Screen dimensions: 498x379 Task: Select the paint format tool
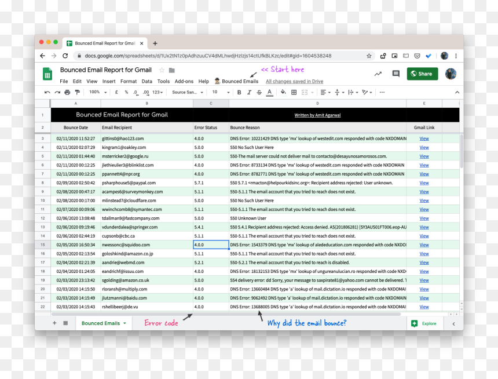click(x=77, y=92)
